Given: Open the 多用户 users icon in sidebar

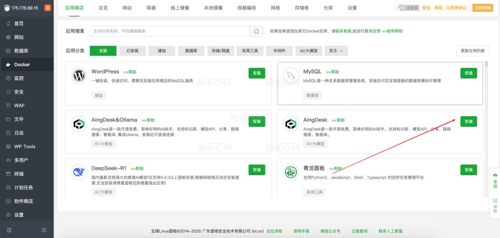Looking at the screenshot, I should pyautogui.click(x=9, y=160).
